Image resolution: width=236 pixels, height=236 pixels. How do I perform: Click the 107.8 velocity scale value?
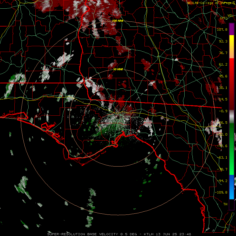pos(222,29)
